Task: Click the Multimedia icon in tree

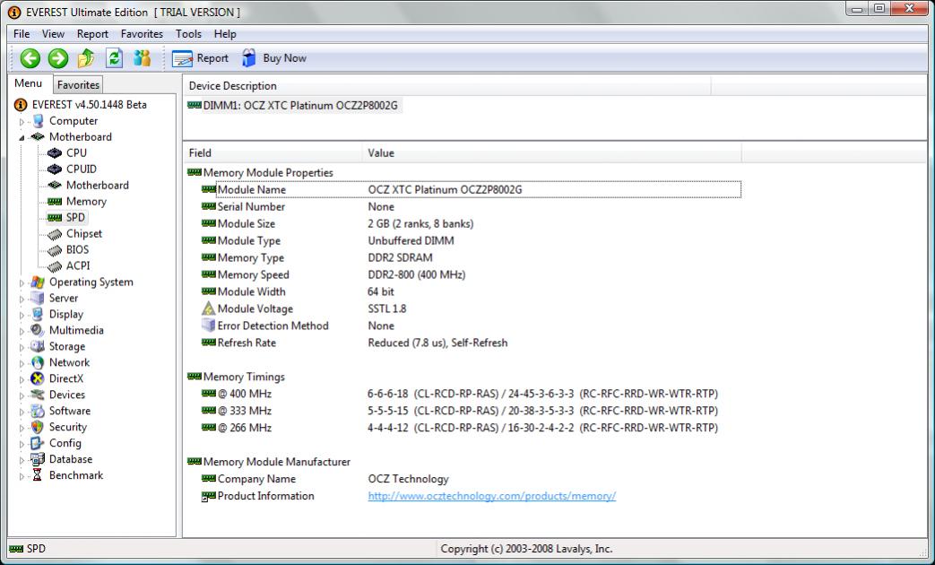Action: coord(38,330)
